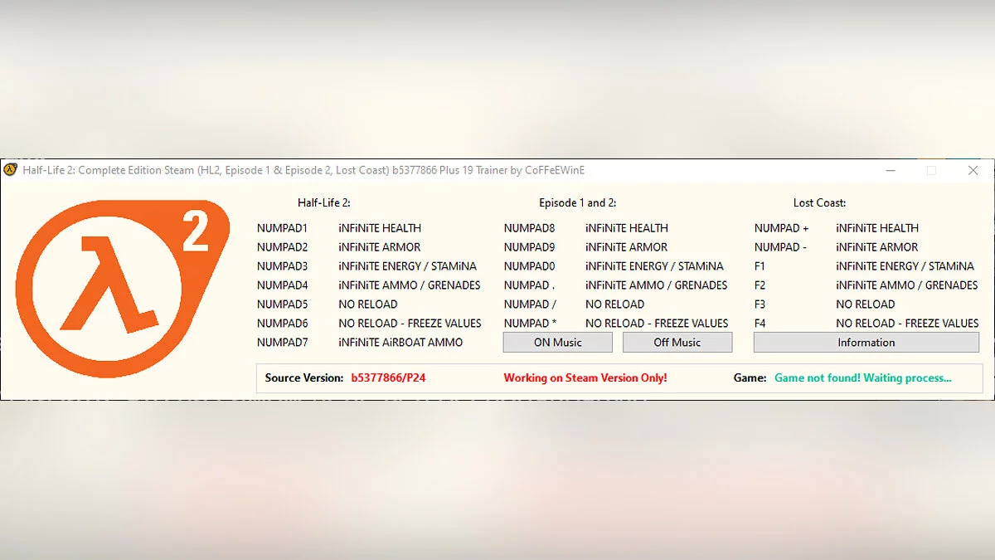Viewport: 995px width, 560px height.
Task: Click NUMPAD7 hotkey label
Action: [283, 343]
